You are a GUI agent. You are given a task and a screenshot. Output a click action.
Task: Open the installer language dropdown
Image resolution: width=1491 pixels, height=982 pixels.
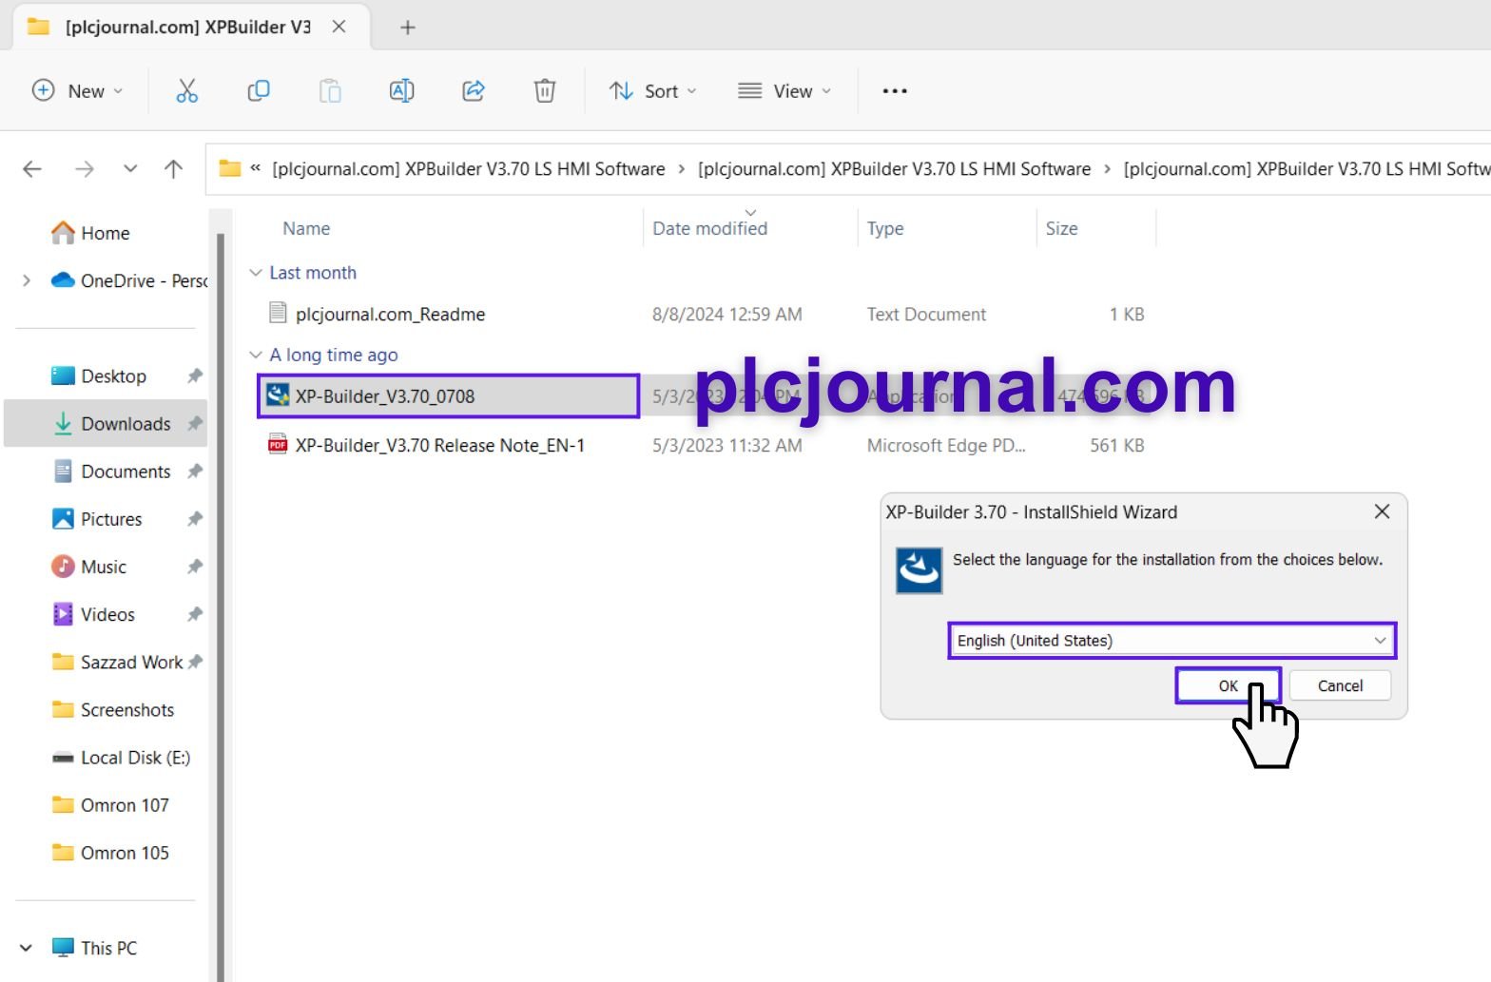1172,641
